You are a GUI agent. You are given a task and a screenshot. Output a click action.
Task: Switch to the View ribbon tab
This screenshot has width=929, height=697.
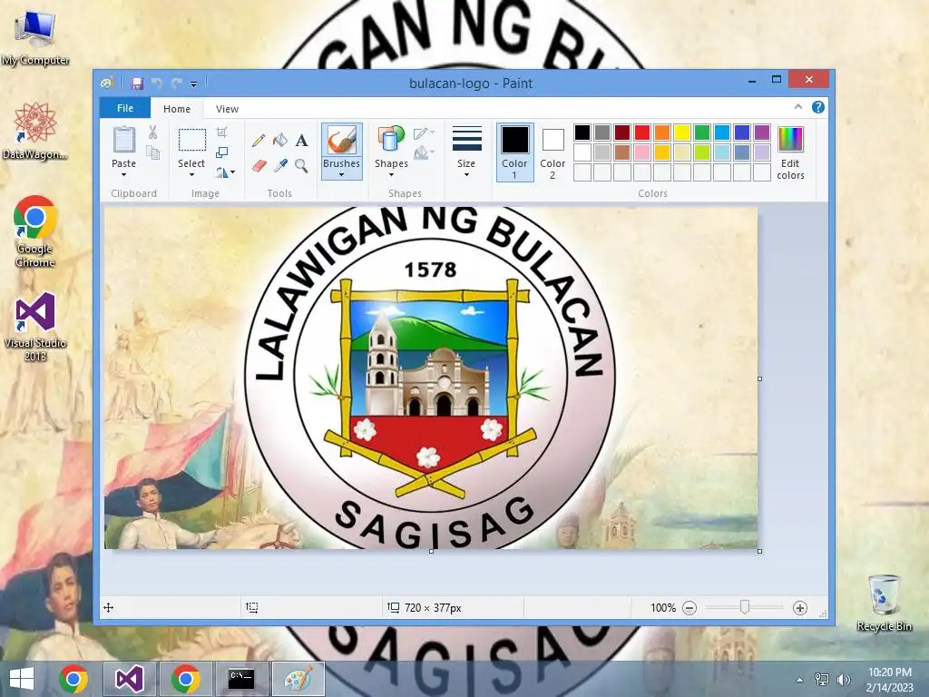(227, 109)
